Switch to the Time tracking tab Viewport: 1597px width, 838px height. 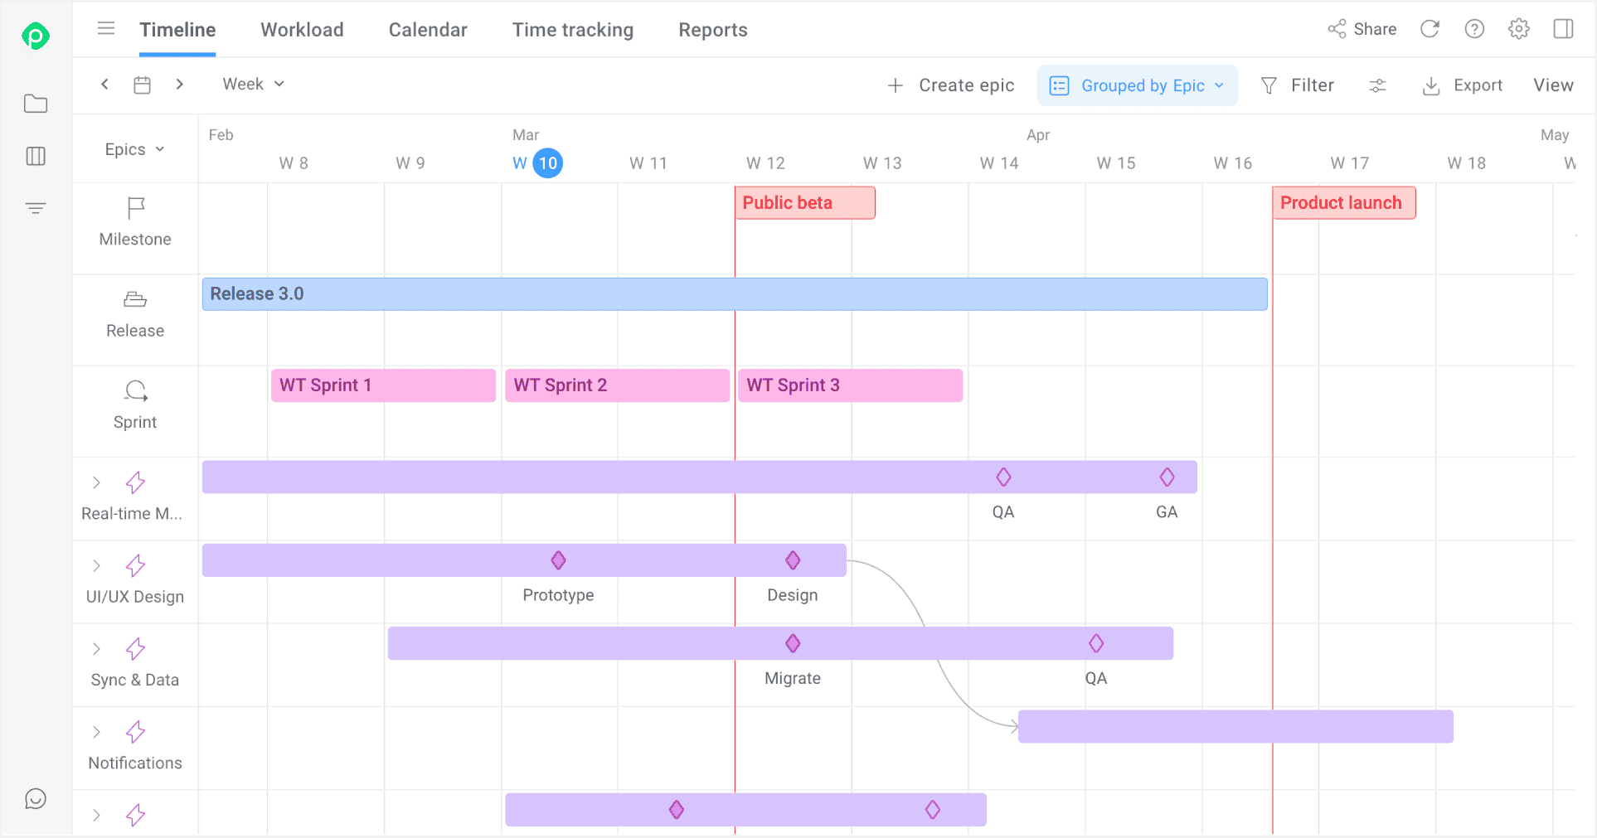572,30
